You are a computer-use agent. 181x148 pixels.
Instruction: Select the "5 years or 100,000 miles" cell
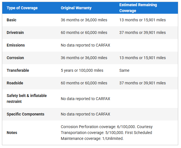(x=82, y=70)
